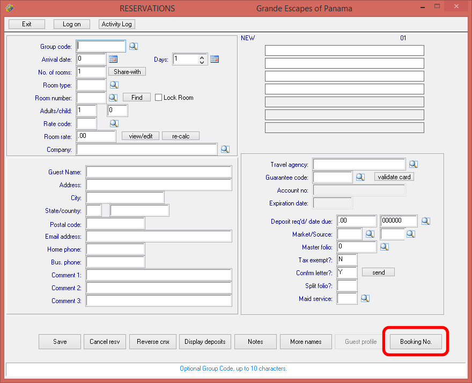Open the Group code lookup magnifier
Image resolution: width=472 pixels, height=383 pixels.
pyautogui.click(x=134, y=46)
